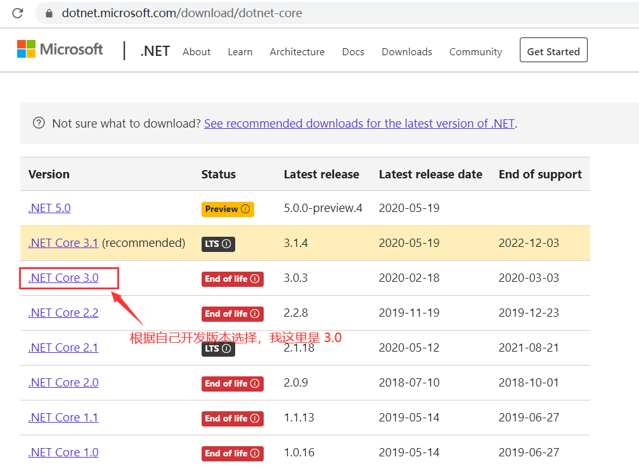The height and width of the screenshot is (476, 639).
Task: Click End of life badge for 1.1.13
Action: pos(232,418)
